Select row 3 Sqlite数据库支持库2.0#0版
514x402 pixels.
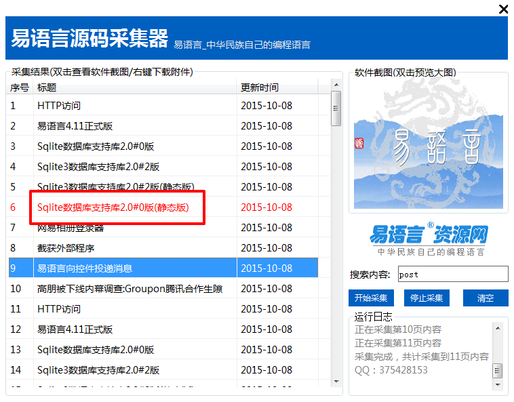pos(163,146)
